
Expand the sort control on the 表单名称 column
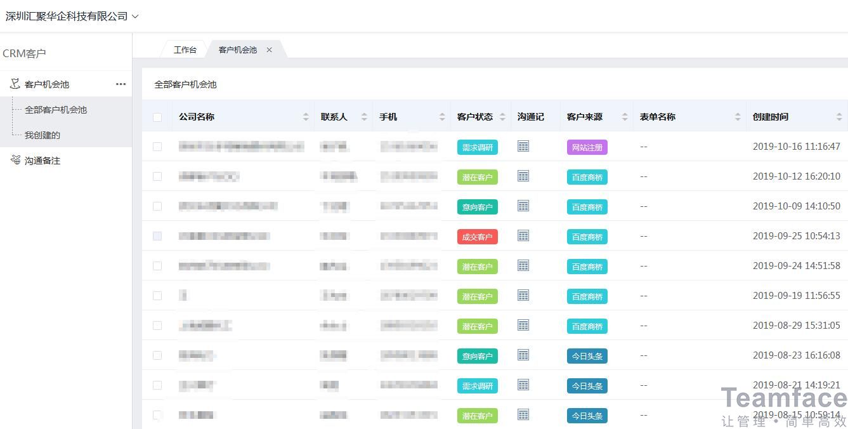[737, 116]
